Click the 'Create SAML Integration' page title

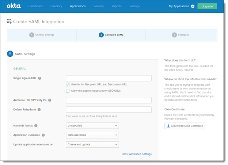click(x=39, y=22)
